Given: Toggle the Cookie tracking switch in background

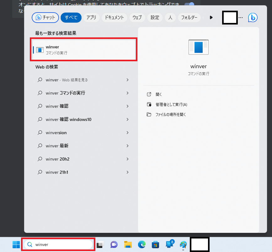Looking at the screenshot, I should pos(189,5).
